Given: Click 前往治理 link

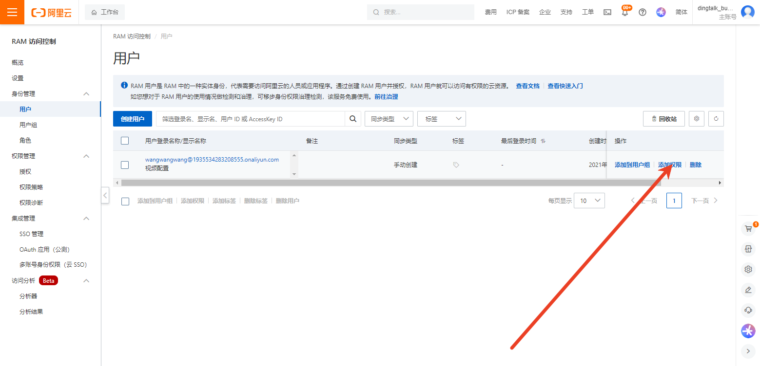Looking at the screenshot, I should tap(386, 97).
